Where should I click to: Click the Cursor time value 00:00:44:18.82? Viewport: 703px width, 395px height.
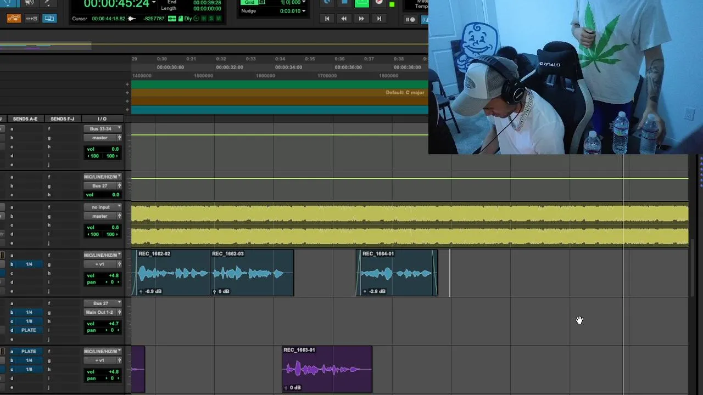109,19
